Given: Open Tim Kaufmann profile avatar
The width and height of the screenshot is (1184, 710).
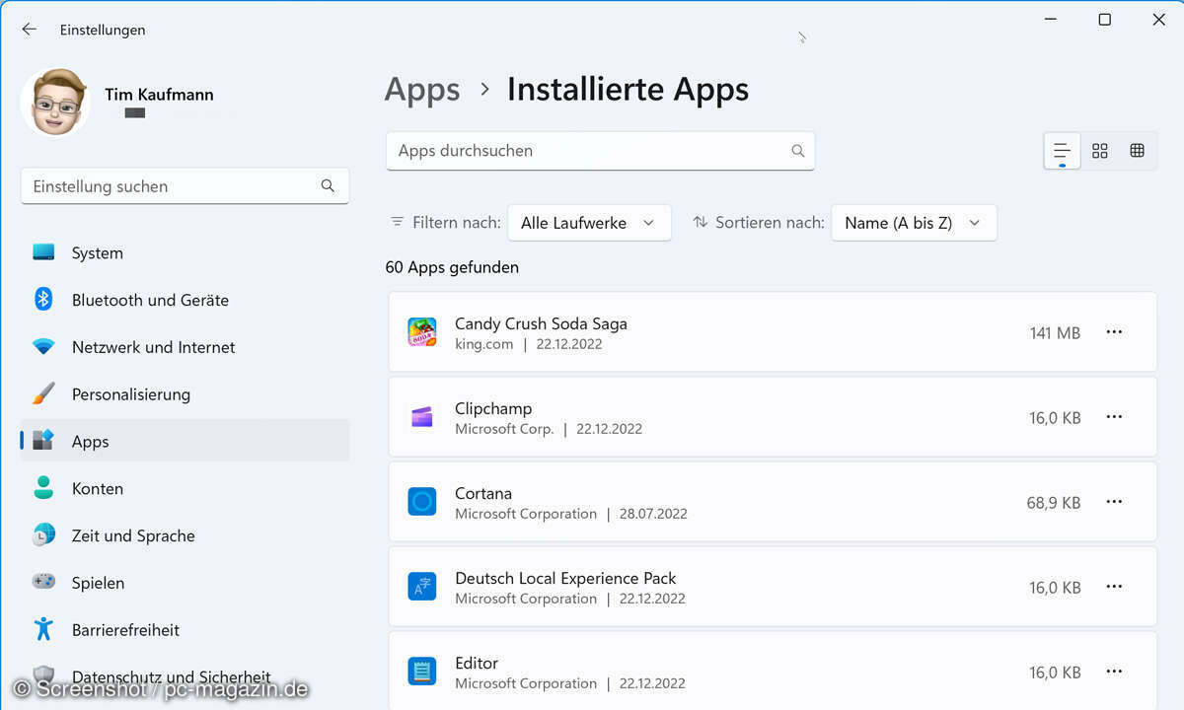Looking at the screenshot, I should [55, 102].
